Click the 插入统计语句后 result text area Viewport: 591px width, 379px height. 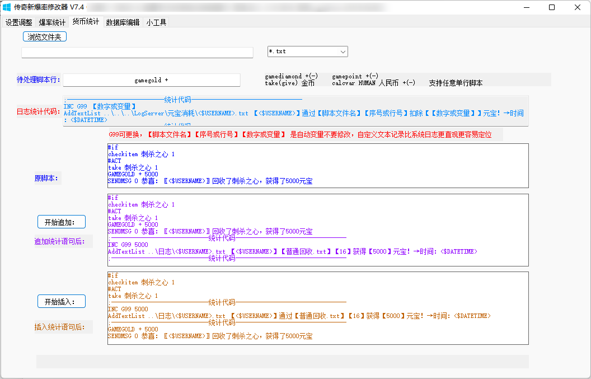[317, 308]
